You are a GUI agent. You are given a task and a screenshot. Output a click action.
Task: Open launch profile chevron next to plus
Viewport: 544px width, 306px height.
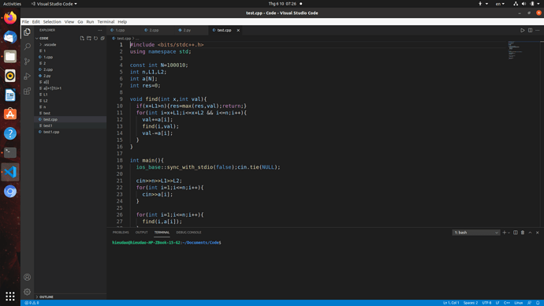509,233
